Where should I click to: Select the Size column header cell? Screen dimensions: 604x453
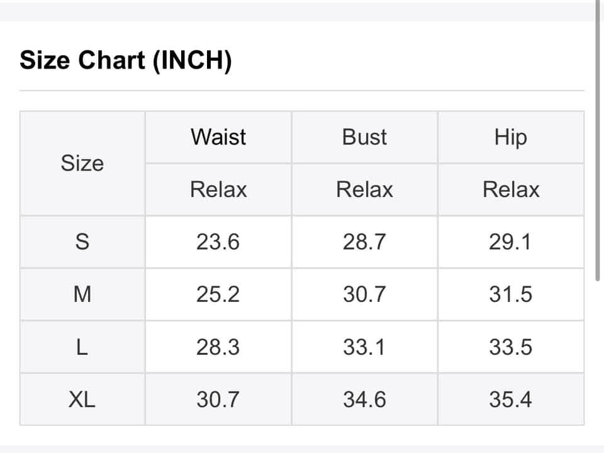pyautogui.click(x=82, y=164)
